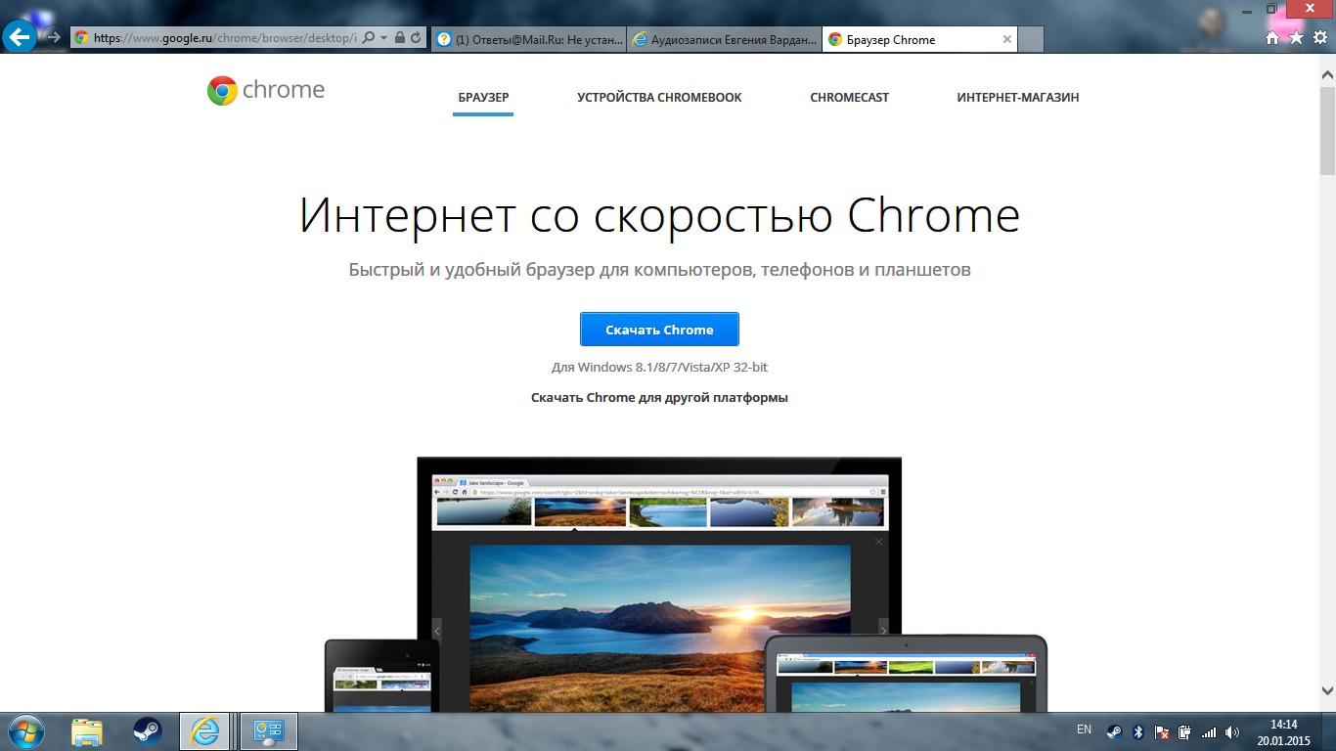Image resolution: width=1336 pixels, height=751 pixels.
Task: Click the Скачать Chrome download button
Action: [x=659, y=330]
